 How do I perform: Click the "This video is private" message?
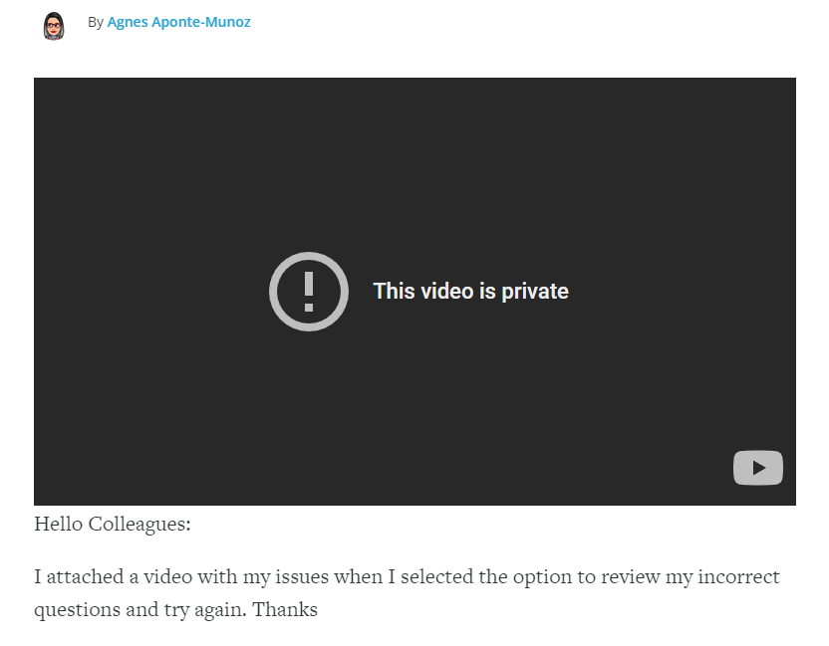[x=470, y=292]
